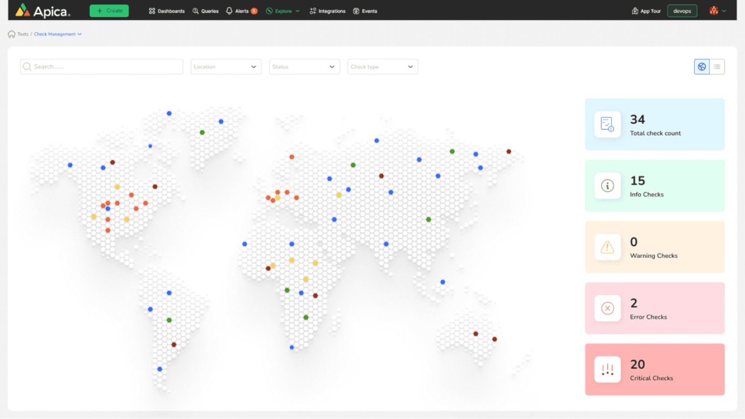Click the green Create button
This screenshot has height=419, width=745.
pos(109,10)
